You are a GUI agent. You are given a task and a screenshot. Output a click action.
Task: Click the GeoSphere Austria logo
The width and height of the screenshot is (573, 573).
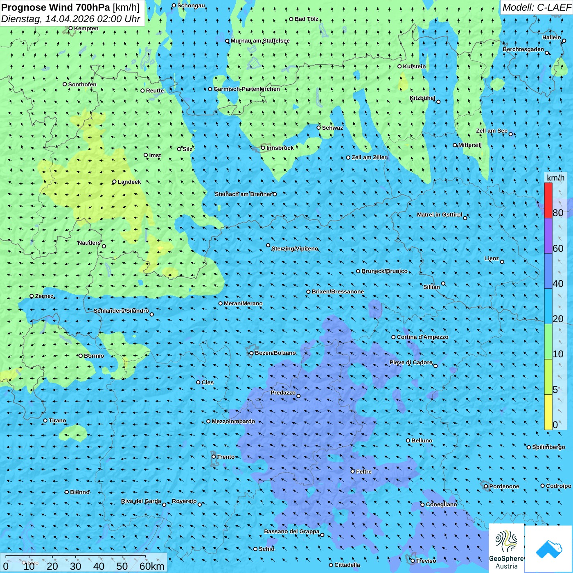[506, 548]
